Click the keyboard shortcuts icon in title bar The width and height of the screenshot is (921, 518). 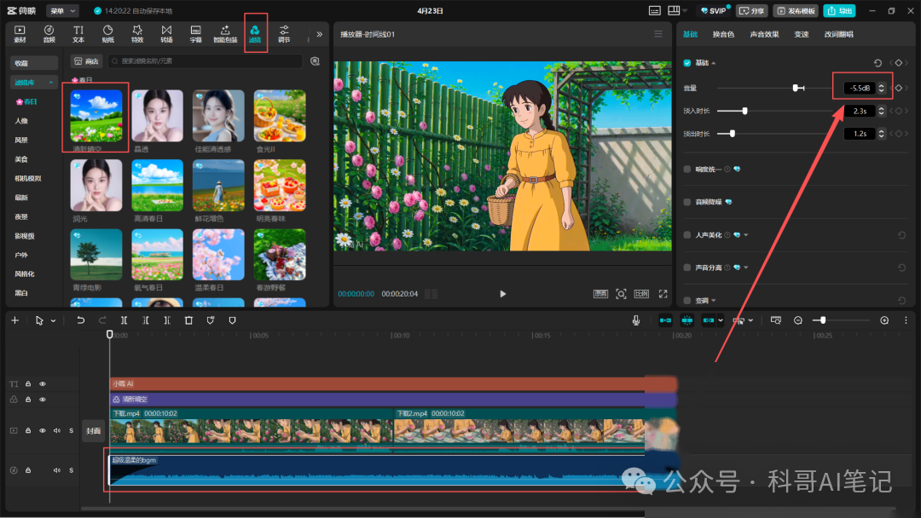click(654, 10)
